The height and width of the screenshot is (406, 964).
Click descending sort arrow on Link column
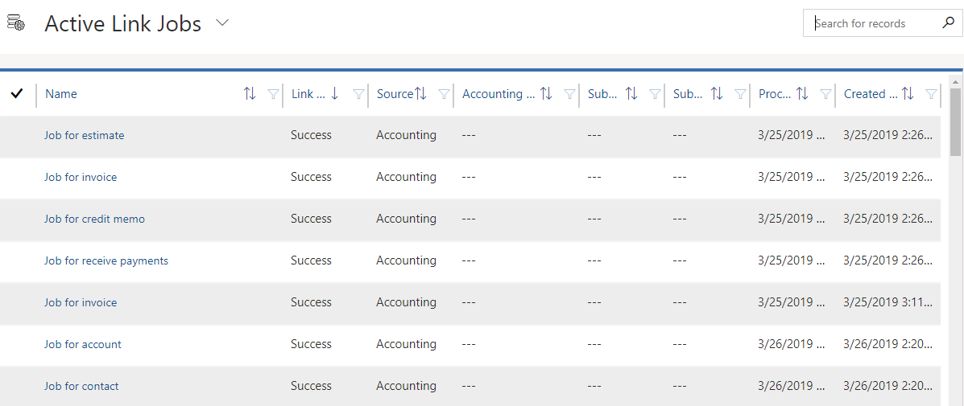coord(334,94)
